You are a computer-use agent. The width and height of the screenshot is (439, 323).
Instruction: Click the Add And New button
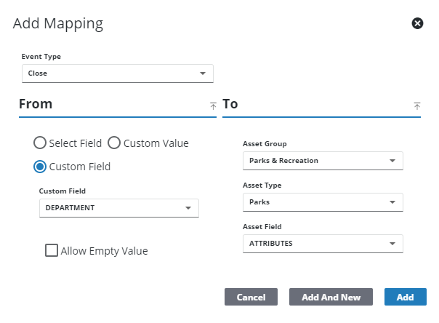pyautogui.click(x=331, y=297)
